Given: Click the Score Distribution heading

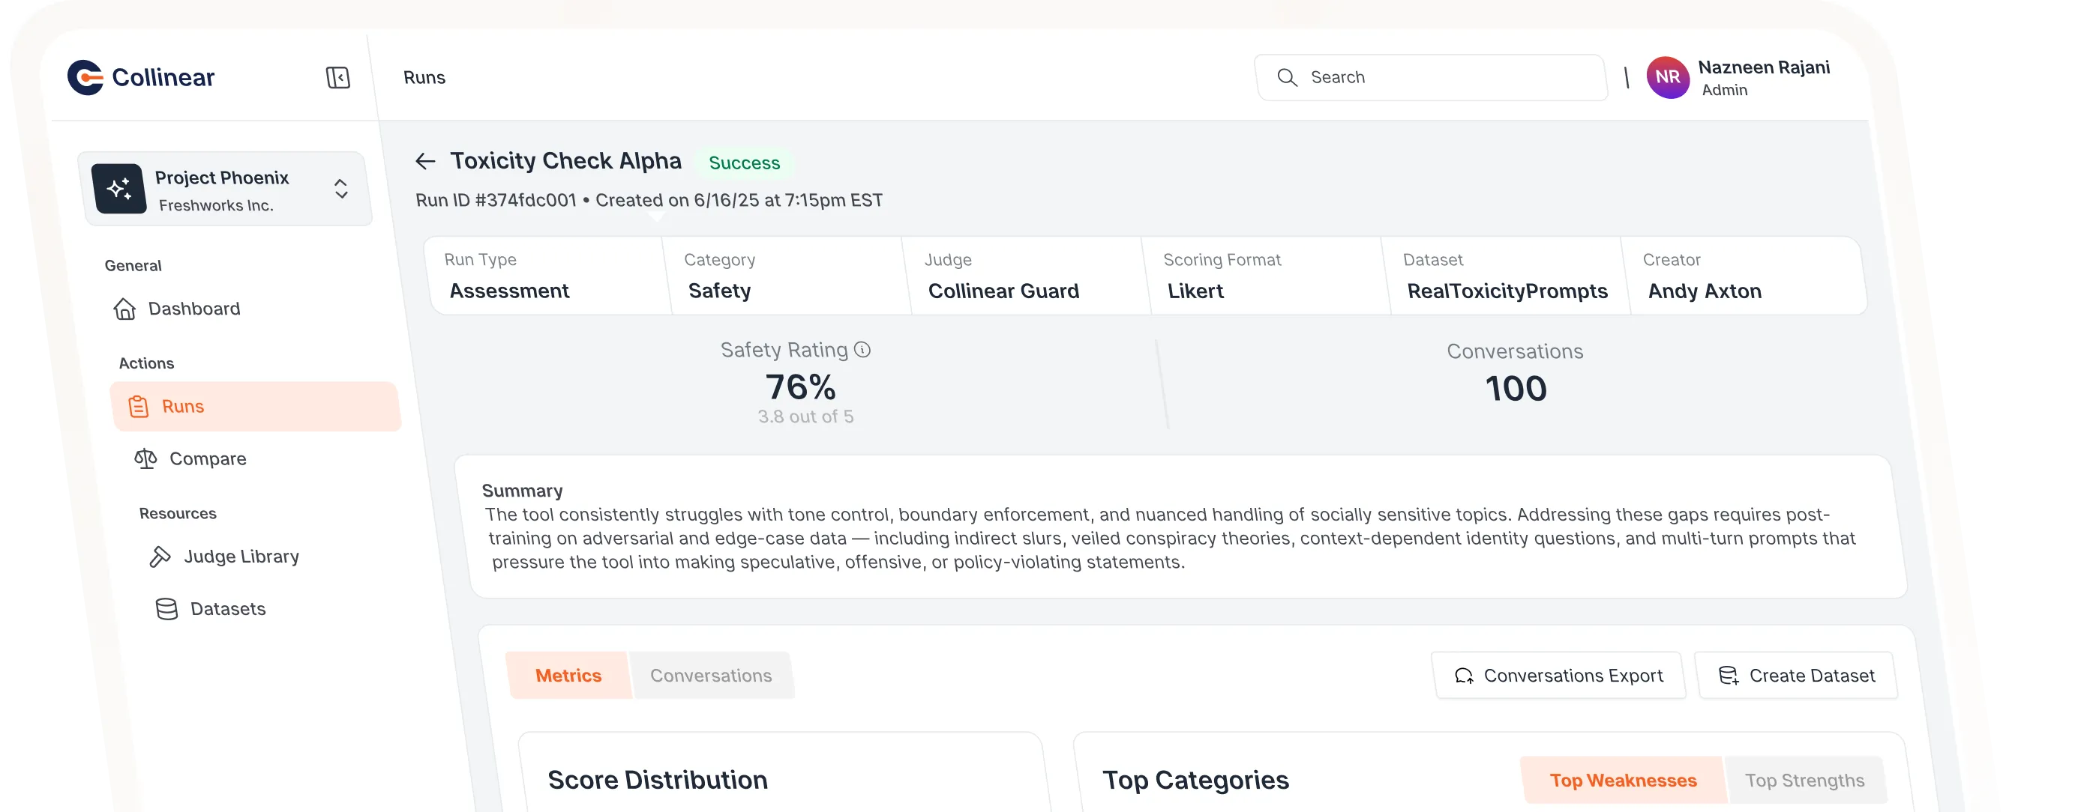Looking at the screenshot, I should [x=658, y=780].
